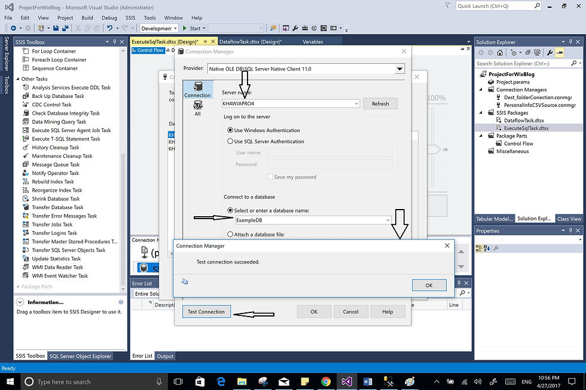Click the Start debugging button
Image resolution: width=586 pixels, height=390 pixels.
click(x=192, y=28)
